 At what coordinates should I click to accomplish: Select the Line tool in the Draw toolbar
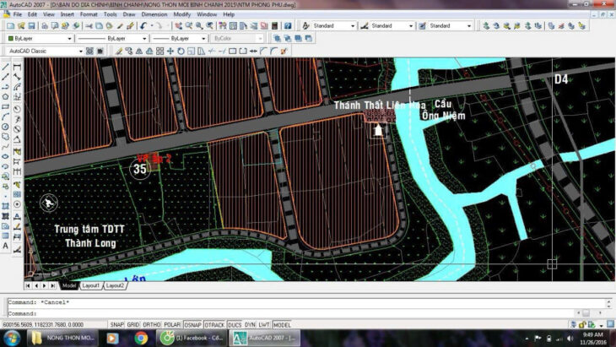tap(6, 66)
